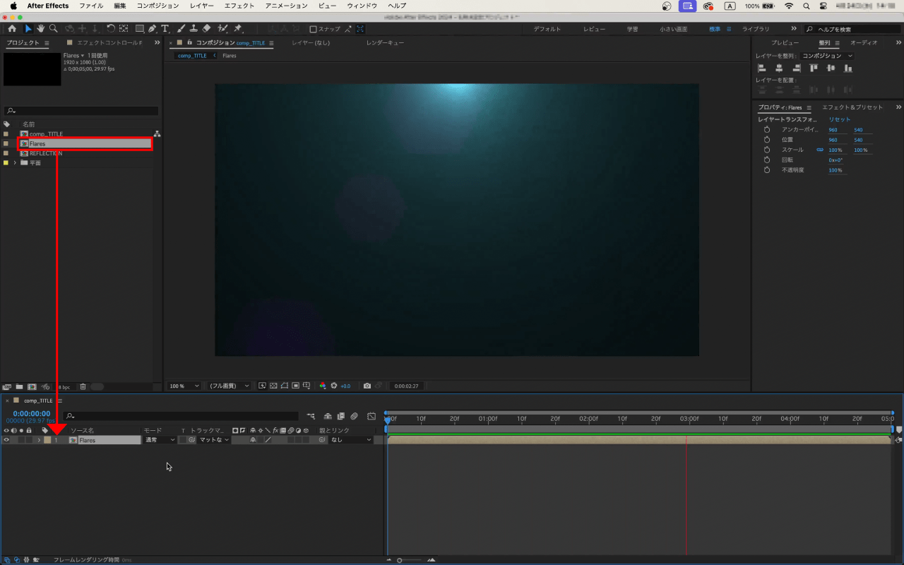Switch to the レンダーキュー tab
The width and height of the screenshot is (904, 565).
point(385,43)
